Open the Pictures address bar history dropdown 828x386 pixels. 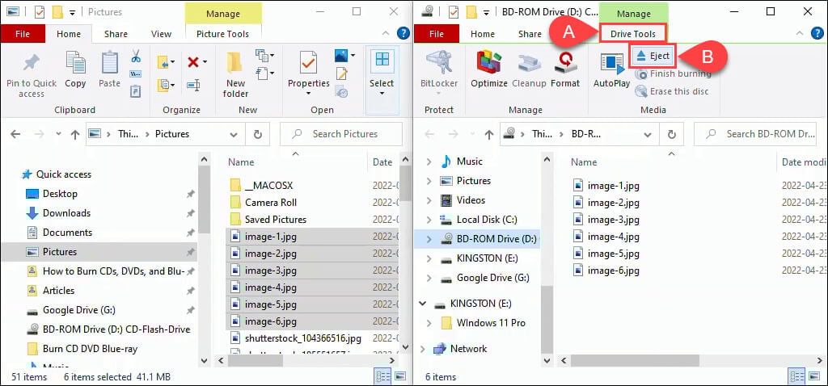pyautogui.click(x=234, y=134)
